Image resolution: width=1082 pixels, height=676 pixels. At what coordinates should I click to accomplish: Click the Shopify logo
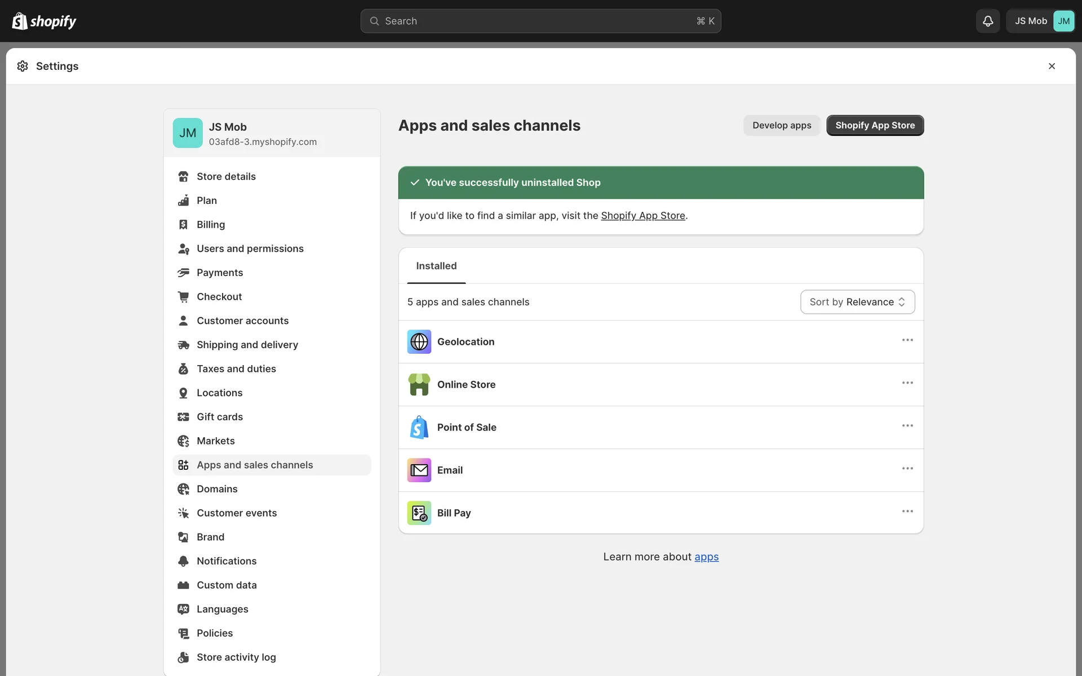(44, 21)
